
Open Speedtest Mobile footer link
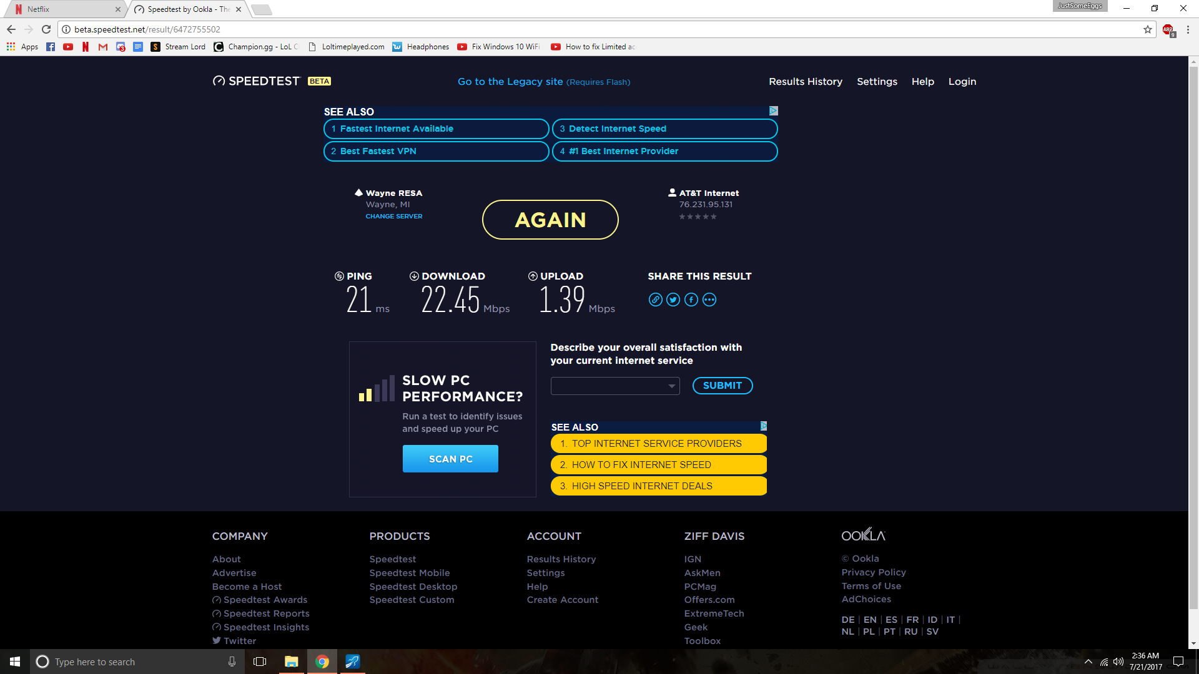tap(410, 573)
